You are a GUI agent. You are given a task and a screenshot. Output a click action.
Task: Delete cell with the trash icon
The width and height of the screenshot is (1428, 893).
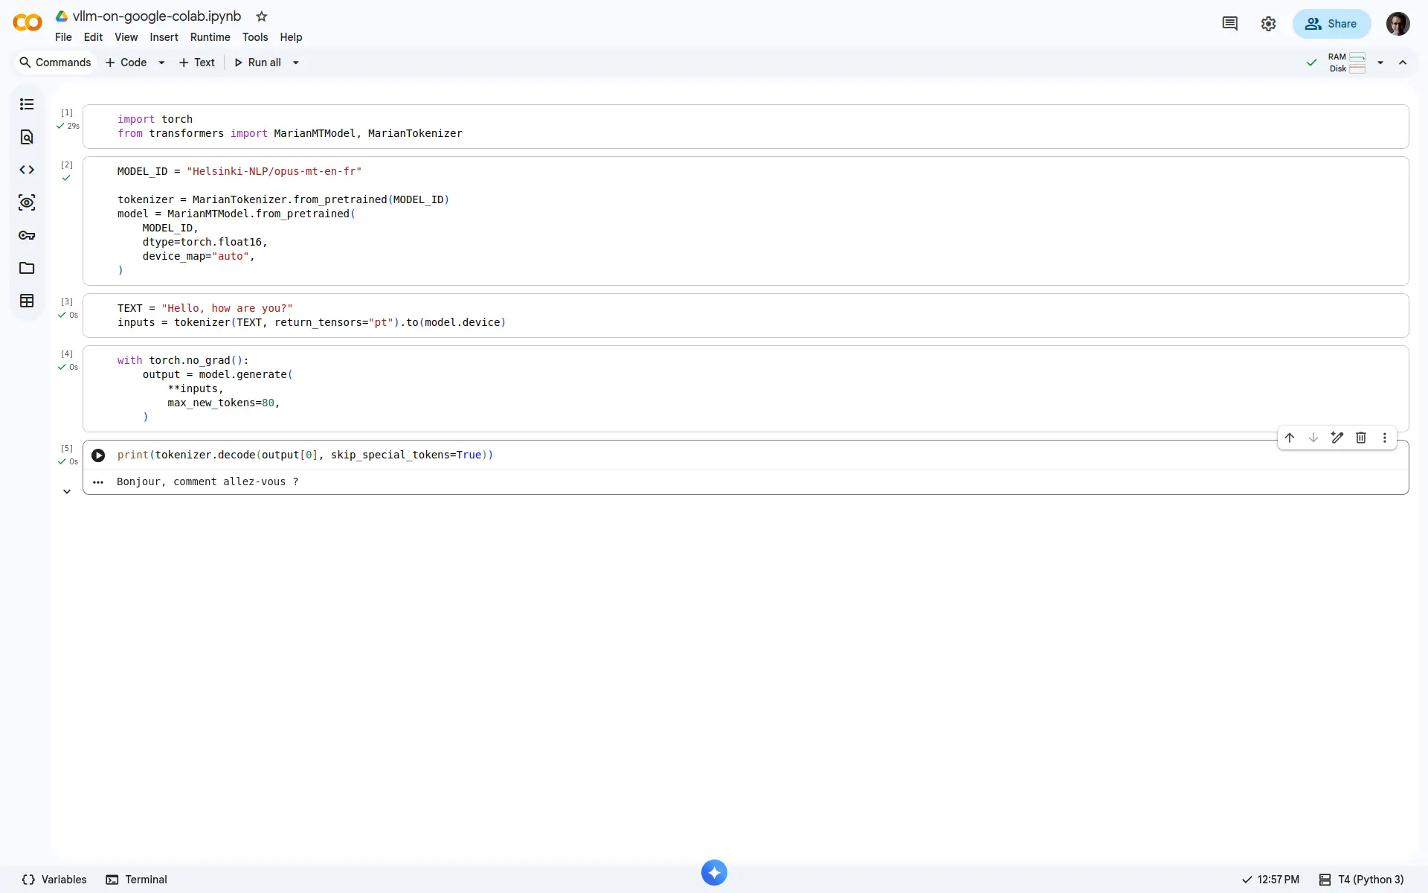click(1361, 438)
